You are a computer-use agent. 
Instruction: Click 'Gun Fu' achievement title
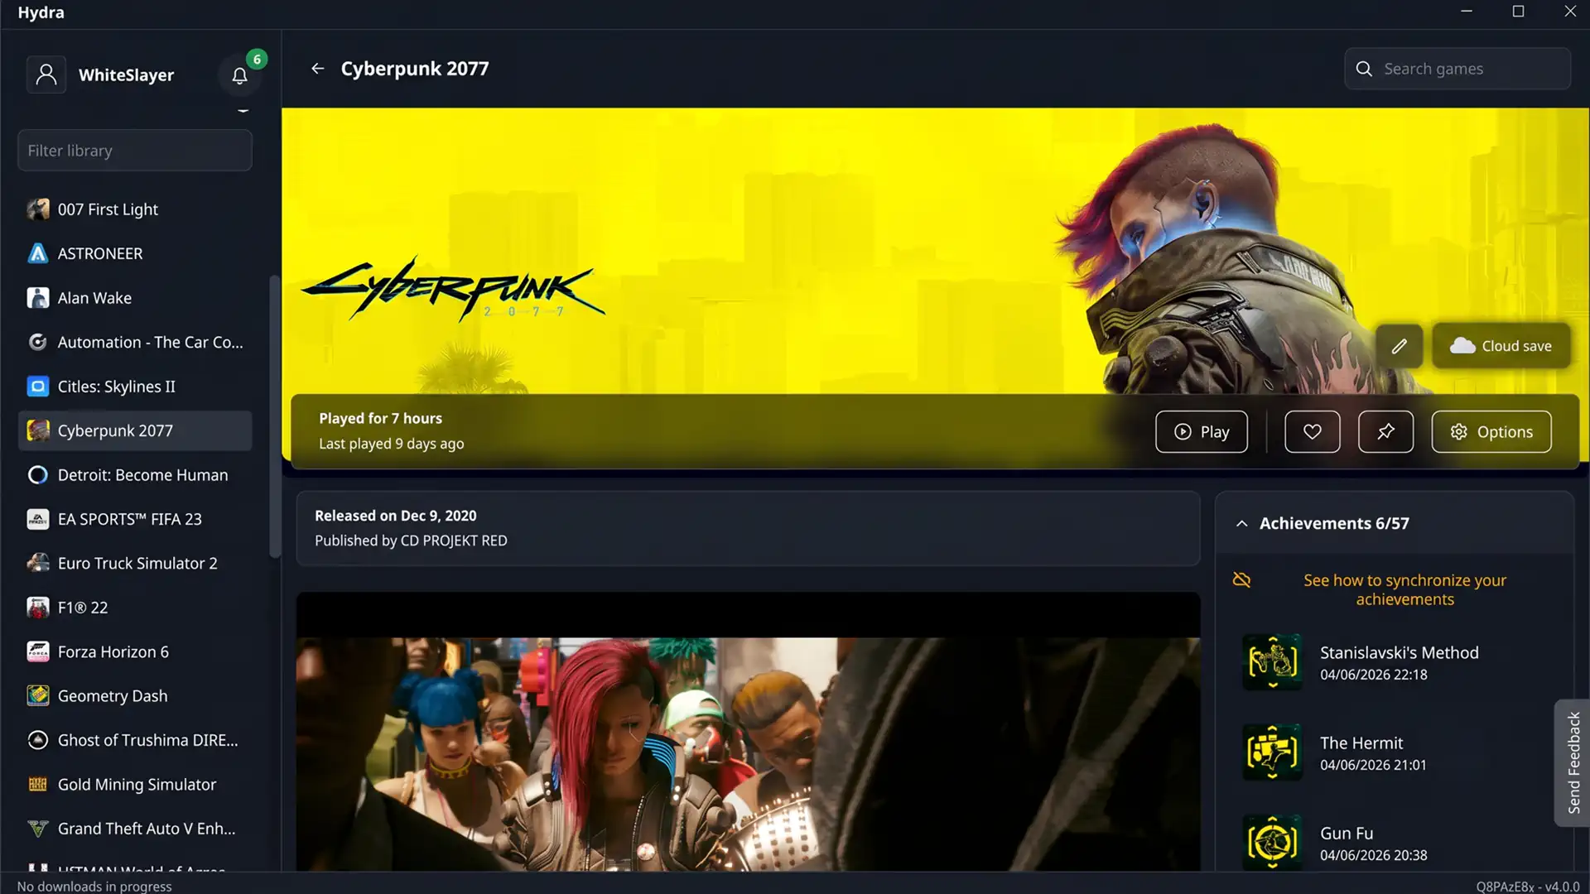(1347, 833)
